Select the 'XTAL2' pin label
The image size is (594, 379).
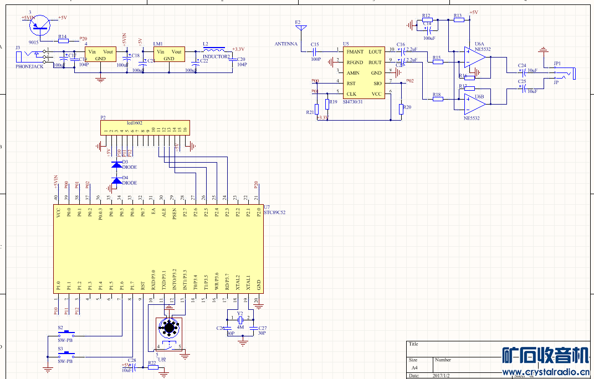[x=238, y=283]
